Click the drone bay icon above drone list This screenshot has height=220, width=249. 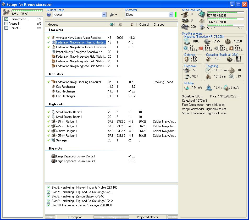coord(6,12)
